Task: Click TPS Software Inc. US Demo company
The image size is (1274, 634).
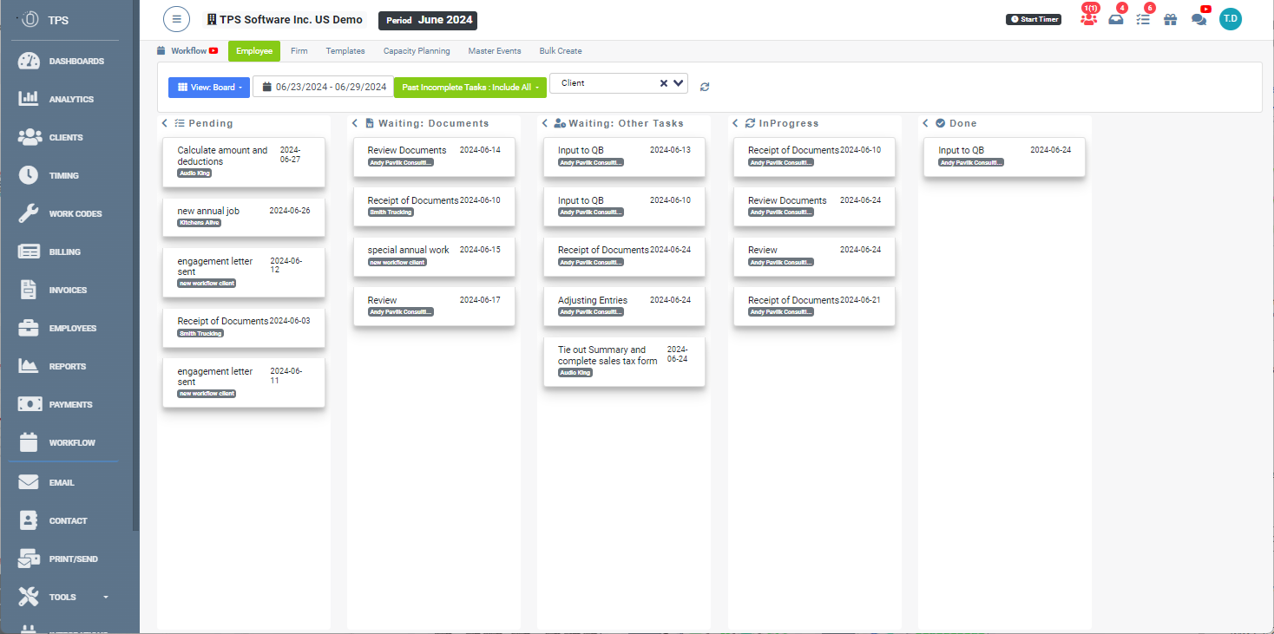Action: 285,20
